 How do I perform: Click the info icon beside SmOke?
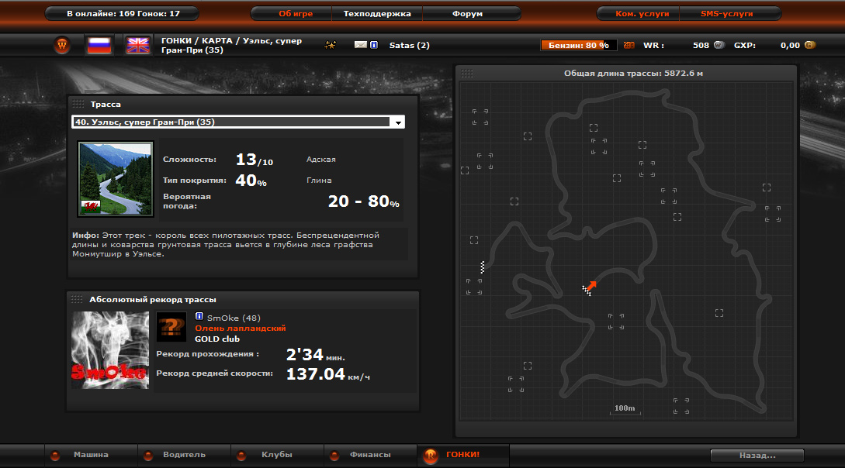pyautogui.click(x=199, y=317)
